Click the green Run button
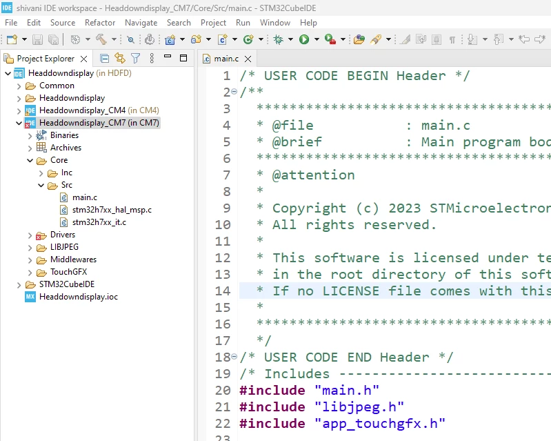Image resolution: width=551 pixels, height=441 pixels. click(x=304, y=39)
